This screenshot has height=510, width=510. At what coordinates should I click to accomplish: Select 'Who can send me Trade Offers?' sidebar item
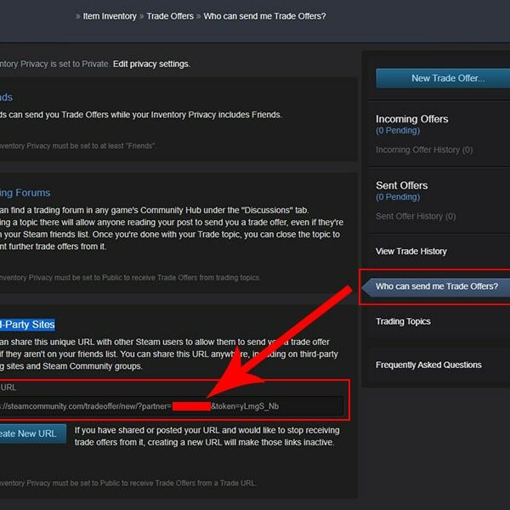(x=436, y=286)
